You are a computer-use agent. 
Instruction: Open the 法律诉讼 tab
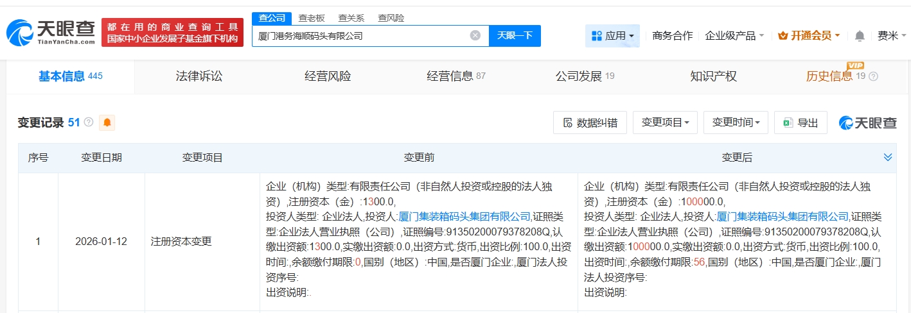coord(199,76)
